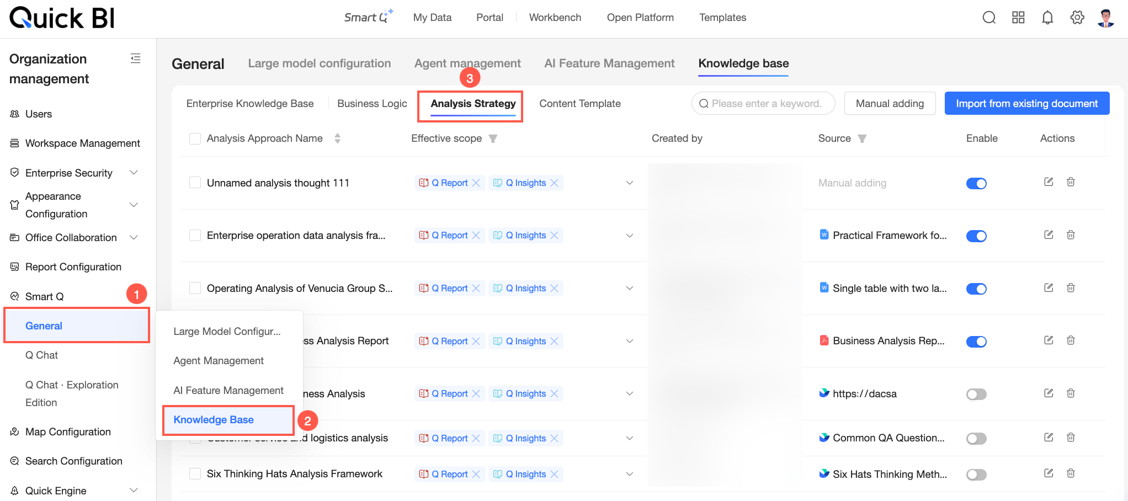
Task: Edit the Business Analysis Rep... source row
Action: tap(1049, 340)
